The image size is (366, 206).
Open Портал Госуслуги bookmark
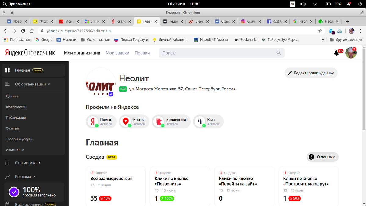(131, 40)
